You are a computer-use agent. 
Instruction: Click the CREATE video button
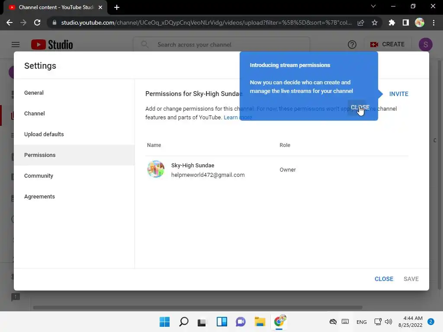[x=387, y=45]
